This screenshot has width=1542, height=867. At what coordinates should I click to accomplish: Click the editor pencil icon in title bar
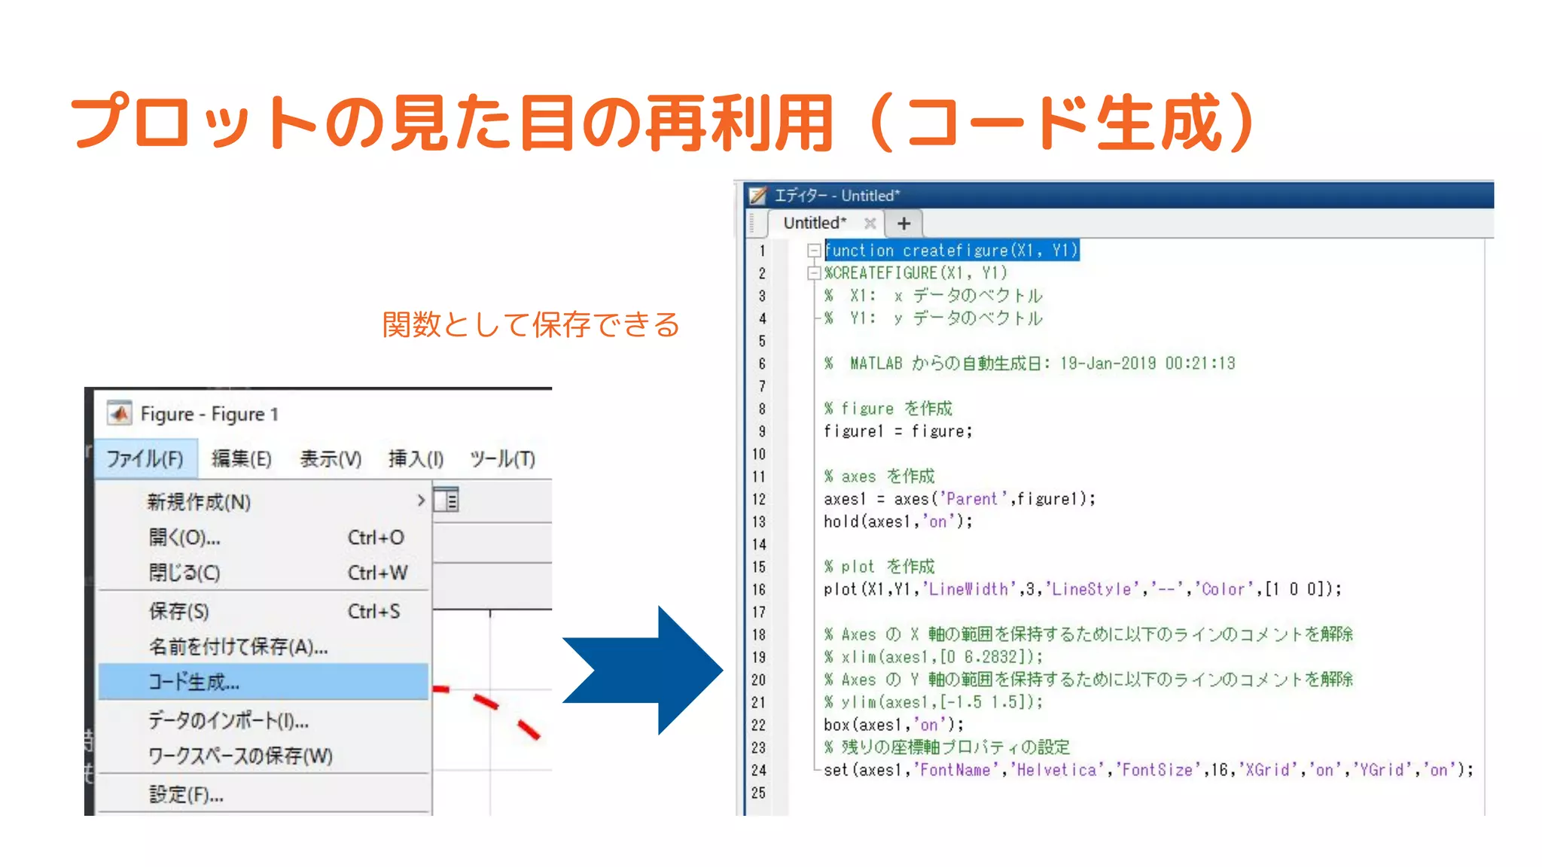757,196
